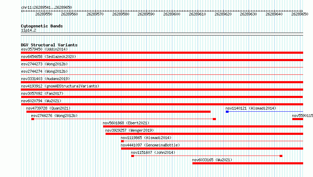This screenshot has height=177, width=313.
Task: Click the red bar under nsv6454658
Action: tap(162, 60)
